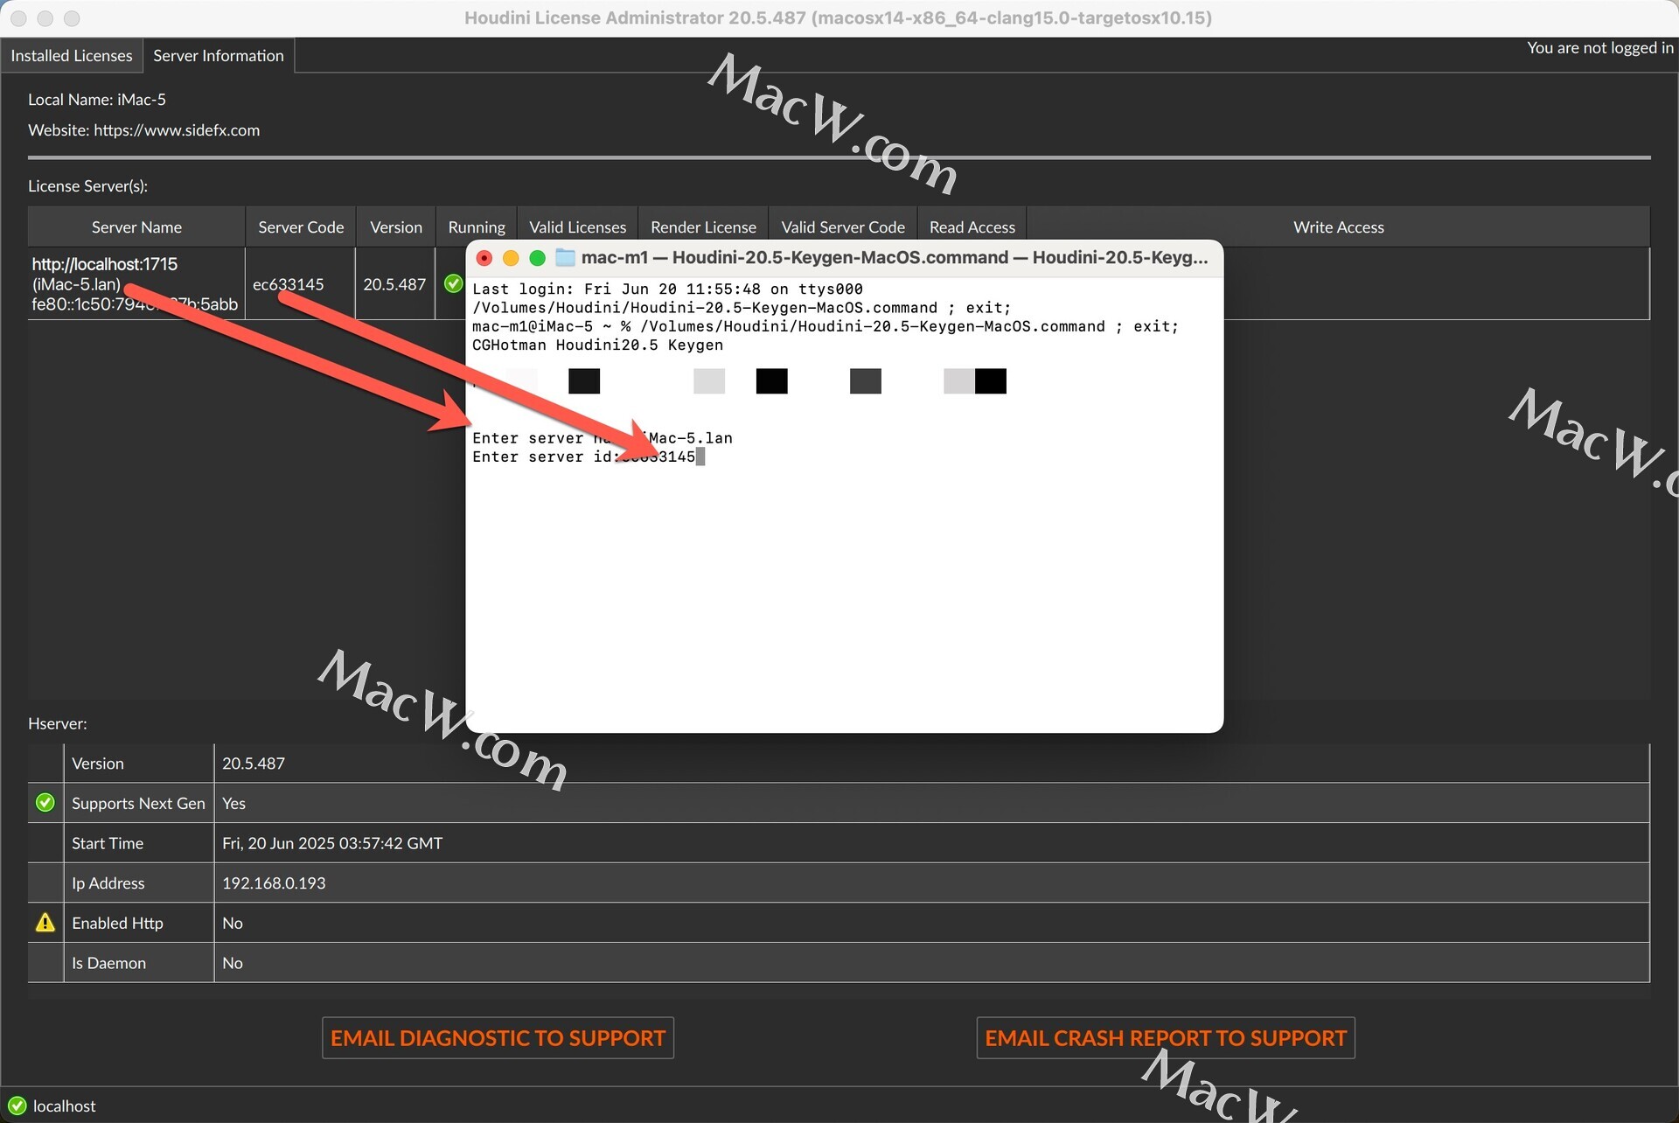Close the Terminal keygen window

[x=484, y=258]
